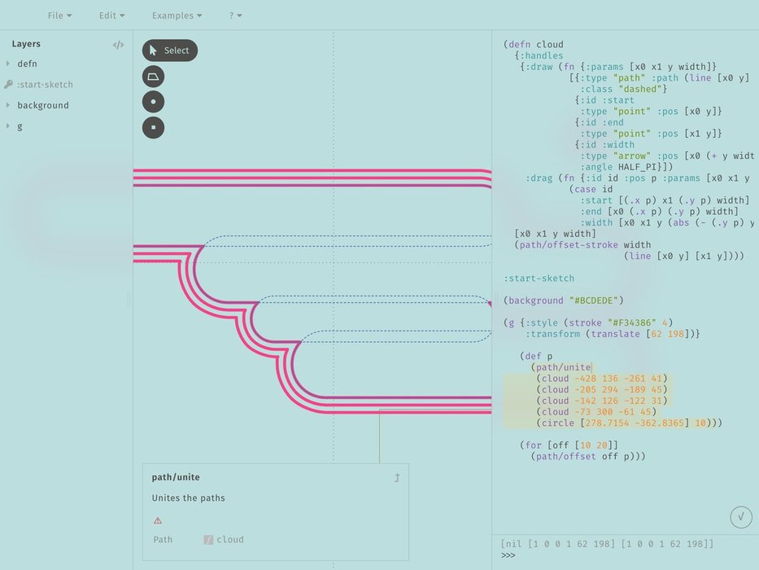Click the key icon beside :start-sketch
Image resolution: width=759 pixels, height=570 pixels.
click(x=8, y=85)
